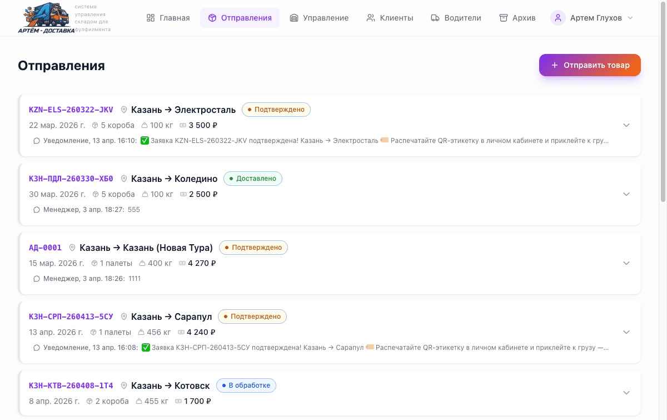The height and width of the screenshot is (420, 667).
Task: Click the box icon next to 5 короба, 22 мар.
Action: coord(95,125)
